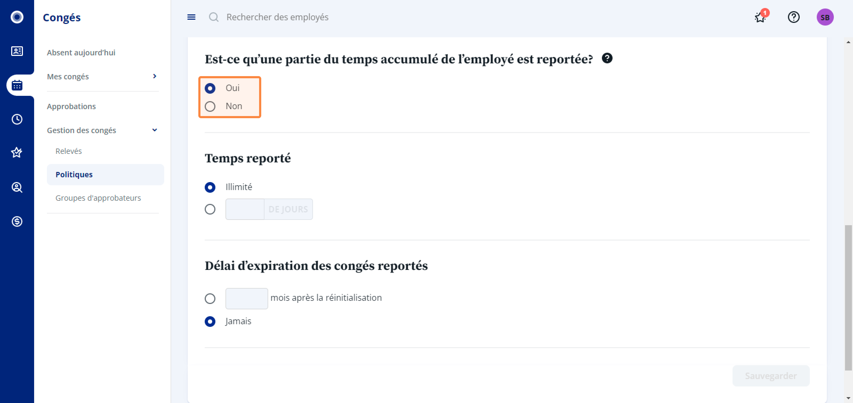The width and height of the screenshot is (853, 403).
Task: Open Groupes d'approbateurs page
Action: point(98,198)
